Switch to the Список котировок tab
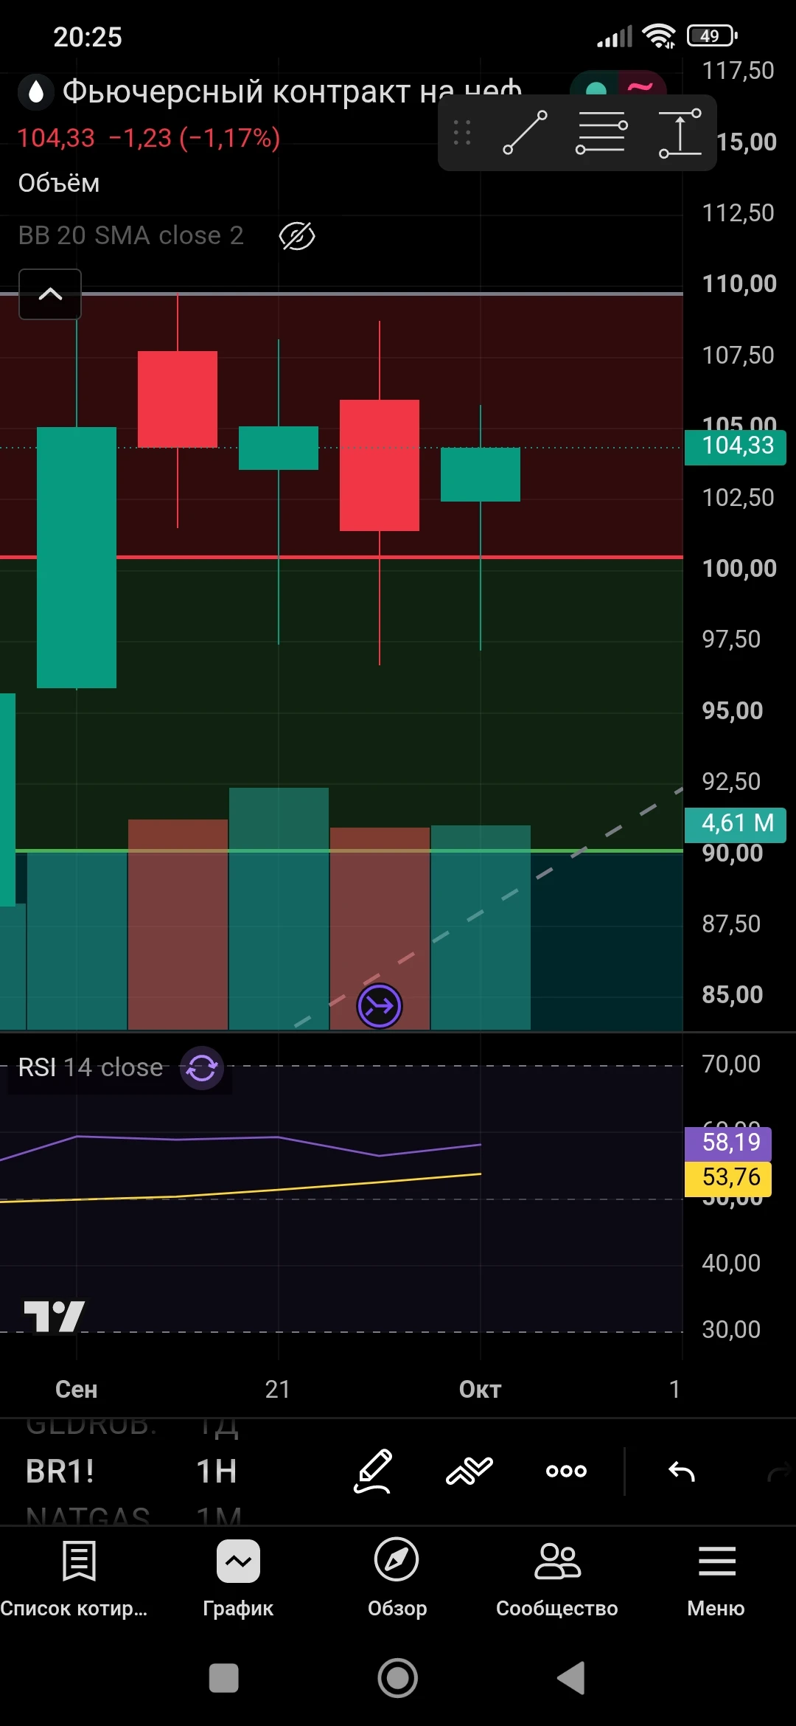 [x=74, y=1578]
